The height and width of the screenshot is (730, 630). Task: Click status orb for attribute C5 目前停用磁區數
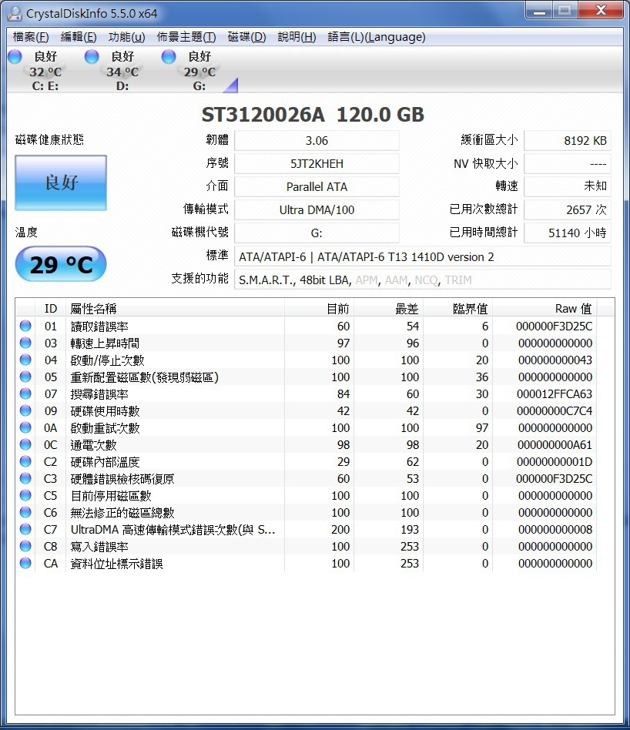(25, 495)
